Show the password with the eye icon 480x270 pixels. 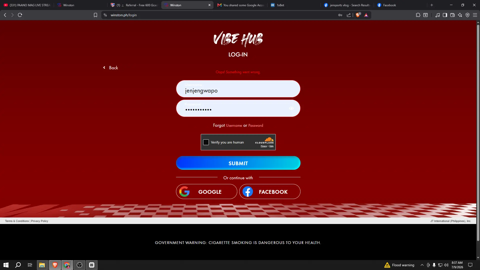coord(291,108)
